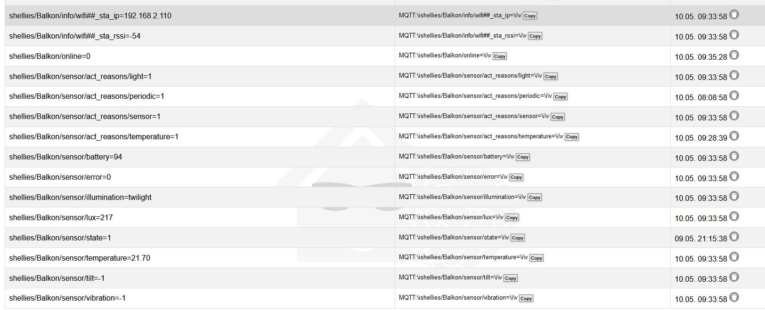Select the shellies/Balkon/sensor/battery=94 reading
Viewport: 765px width, 310px height.
click(x=65, y=157)
